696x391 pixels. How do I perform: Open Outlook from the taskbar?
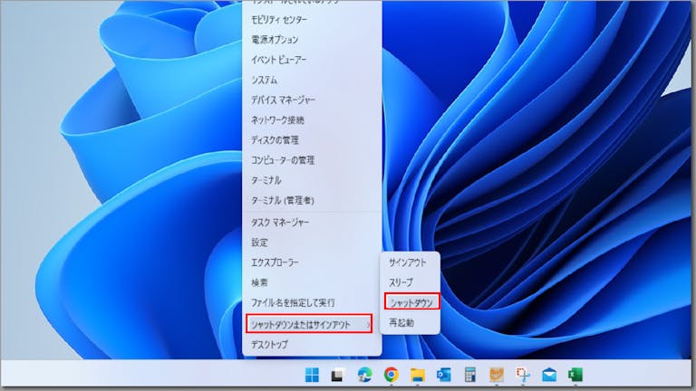[x=444, y=375]
